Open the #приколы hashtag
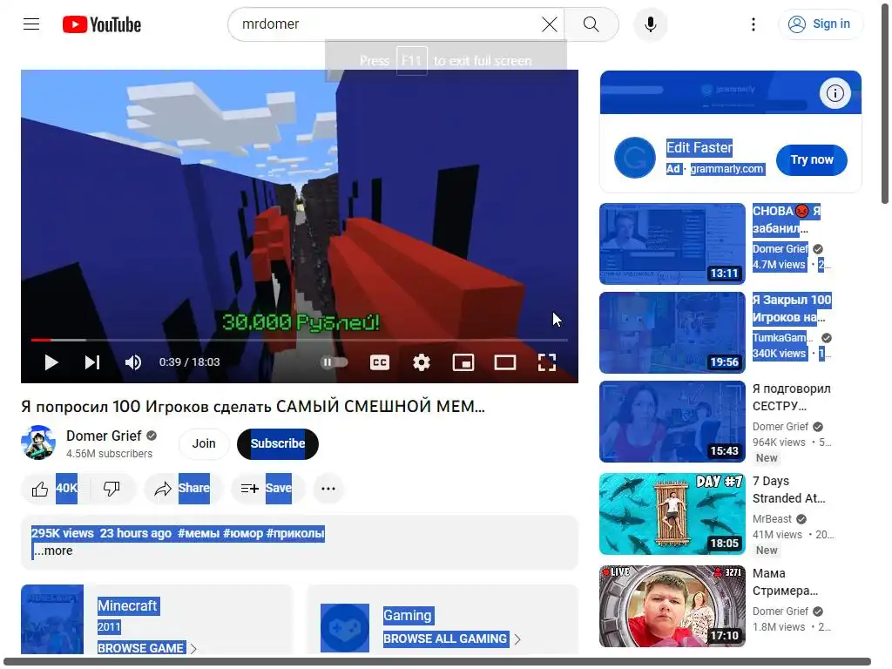892x669 pixels. coord(295,533)
